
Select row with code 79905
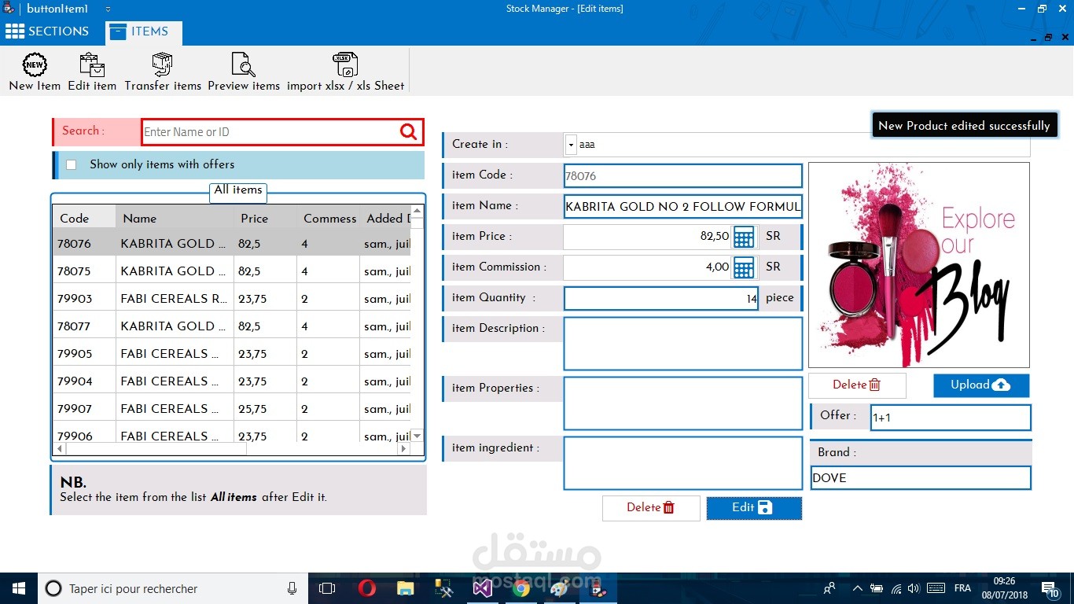(232, 353)
